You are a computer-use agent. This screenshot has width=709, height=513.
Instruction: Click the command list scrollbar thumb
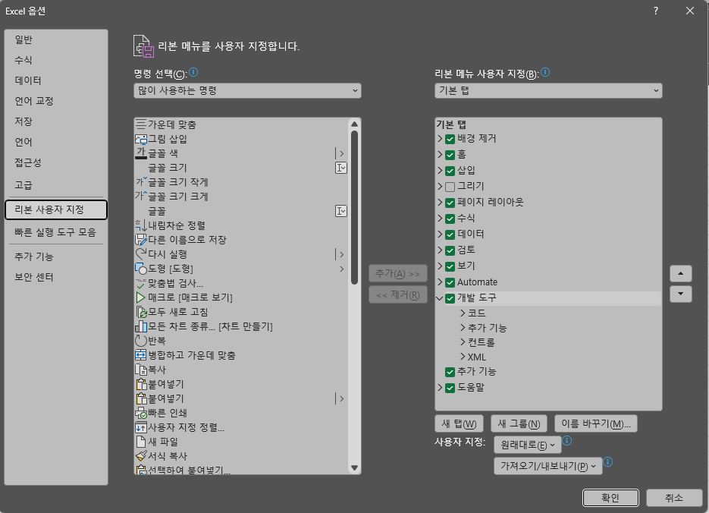pyautogui.click(x=355, y=207)
